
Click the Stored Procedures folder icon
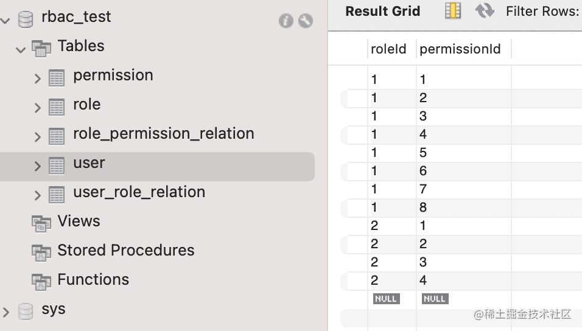(x=41, y=252)
